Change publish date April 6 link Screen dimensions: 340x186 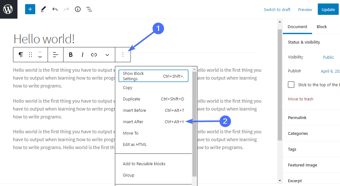coord(330,71)
